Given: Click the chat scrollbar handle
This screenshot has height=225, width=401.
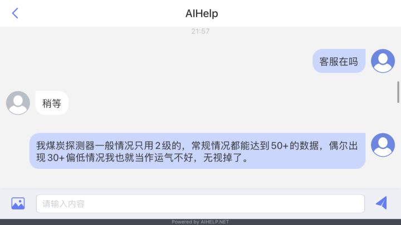Looking at the screenshot, I should (398, 92).
